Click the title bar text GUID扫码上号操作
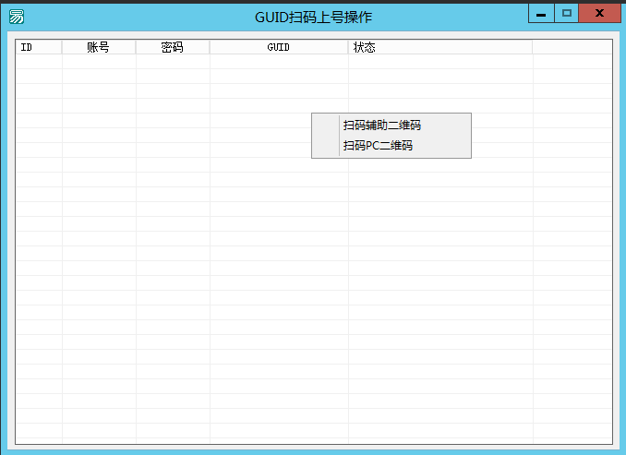Viewport: 626px width, 455px height. coord(314,17)
